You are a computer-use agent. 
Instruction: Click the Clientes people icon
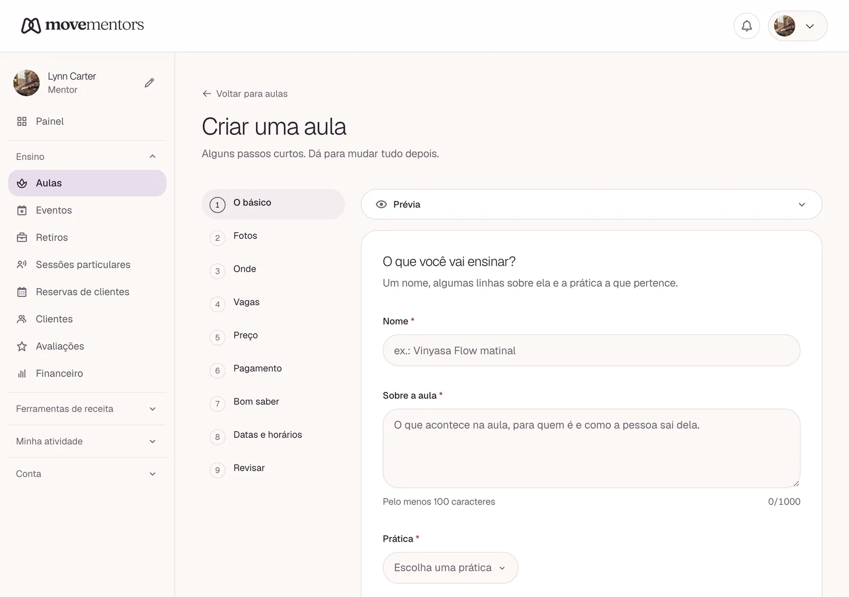coord(22,319)
